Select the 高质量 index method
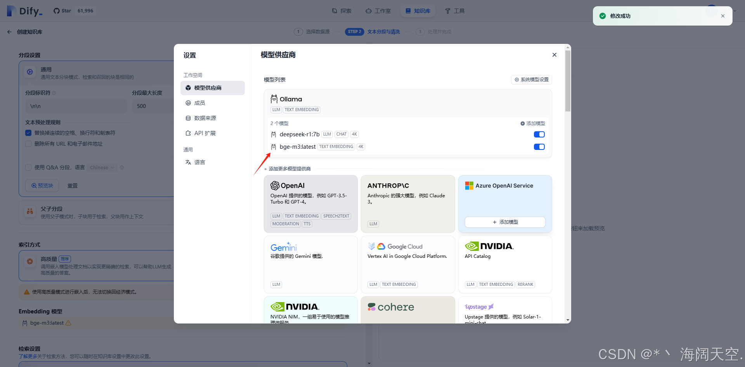 coord(97,266)
